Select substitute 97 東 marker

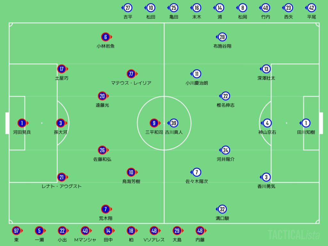click(16, 231)
